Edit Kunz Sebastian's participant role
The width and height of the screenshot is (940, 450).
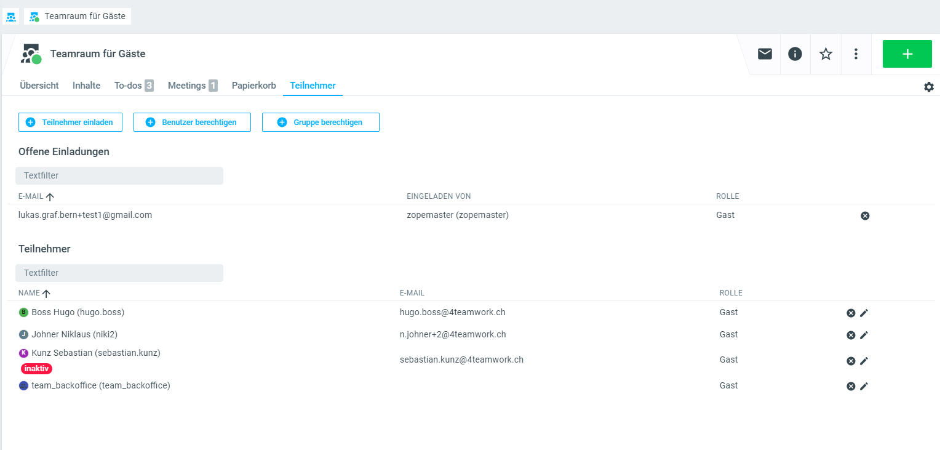864,361
